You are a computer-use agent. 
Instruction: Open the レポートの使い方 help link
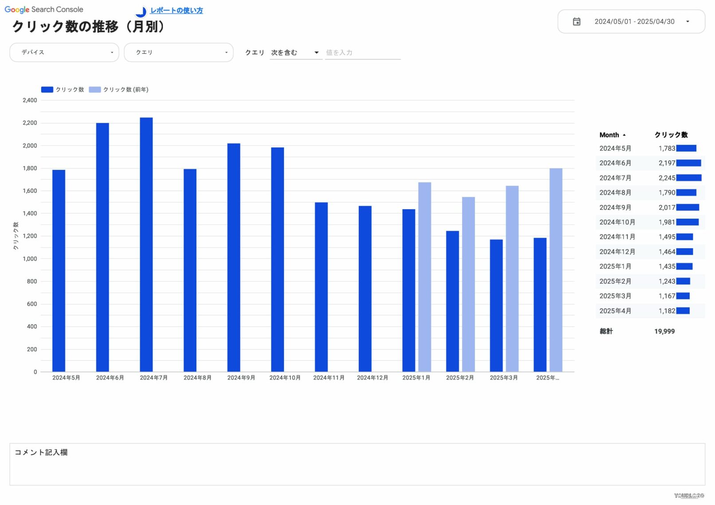click(x=176, y=11)
